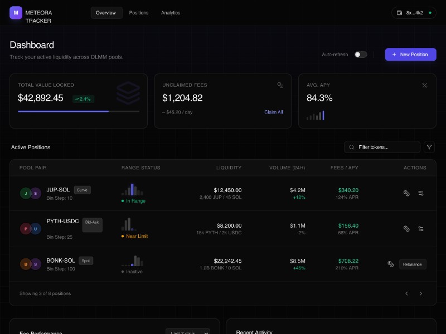Click the next page chevron below positions
446x334 pixels.
[421, 293]
